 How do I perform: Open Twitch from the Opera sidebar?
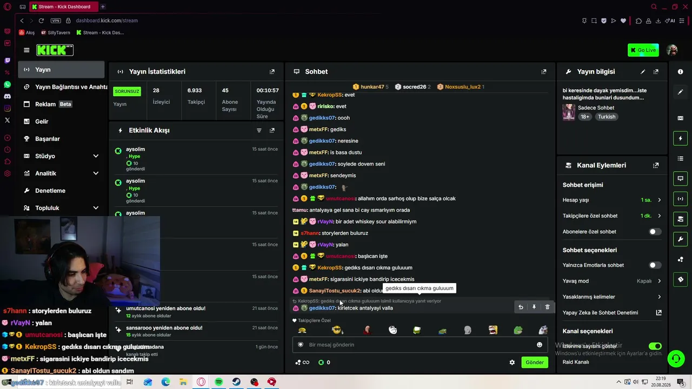(7, 61)
